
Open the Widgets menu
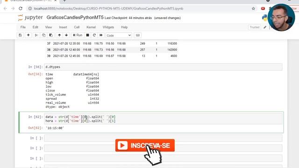point(108,27)
